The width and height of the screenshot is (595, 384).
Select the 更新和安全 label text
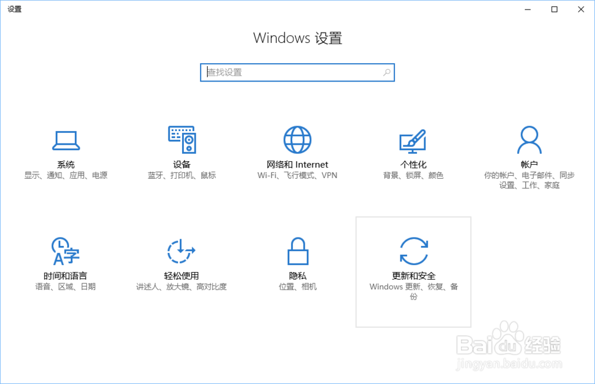tap(414, 276)
